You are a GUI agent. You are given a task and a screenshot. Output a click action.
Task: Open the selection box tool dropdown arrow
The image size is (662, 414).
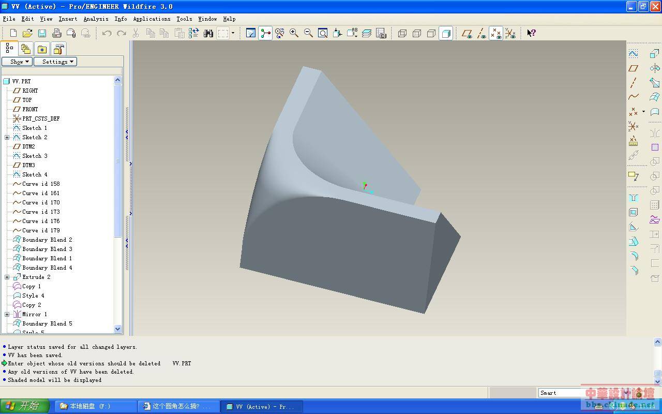tap(233, 33)
